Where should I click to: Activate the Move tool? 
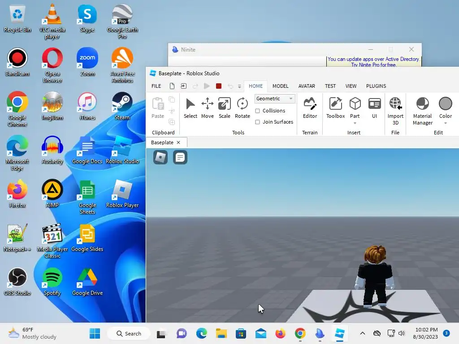coord(207,108)
